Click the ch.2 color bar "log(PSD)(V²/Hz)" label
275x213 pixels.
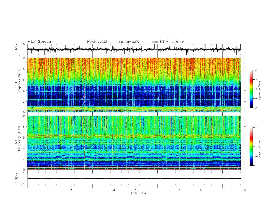tap(260, 148)
